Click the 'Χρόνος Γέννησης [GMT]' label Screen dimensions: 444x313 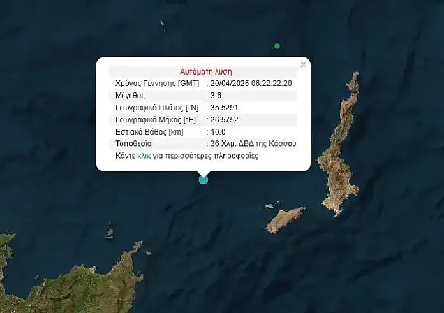click(x=157, y=84)
